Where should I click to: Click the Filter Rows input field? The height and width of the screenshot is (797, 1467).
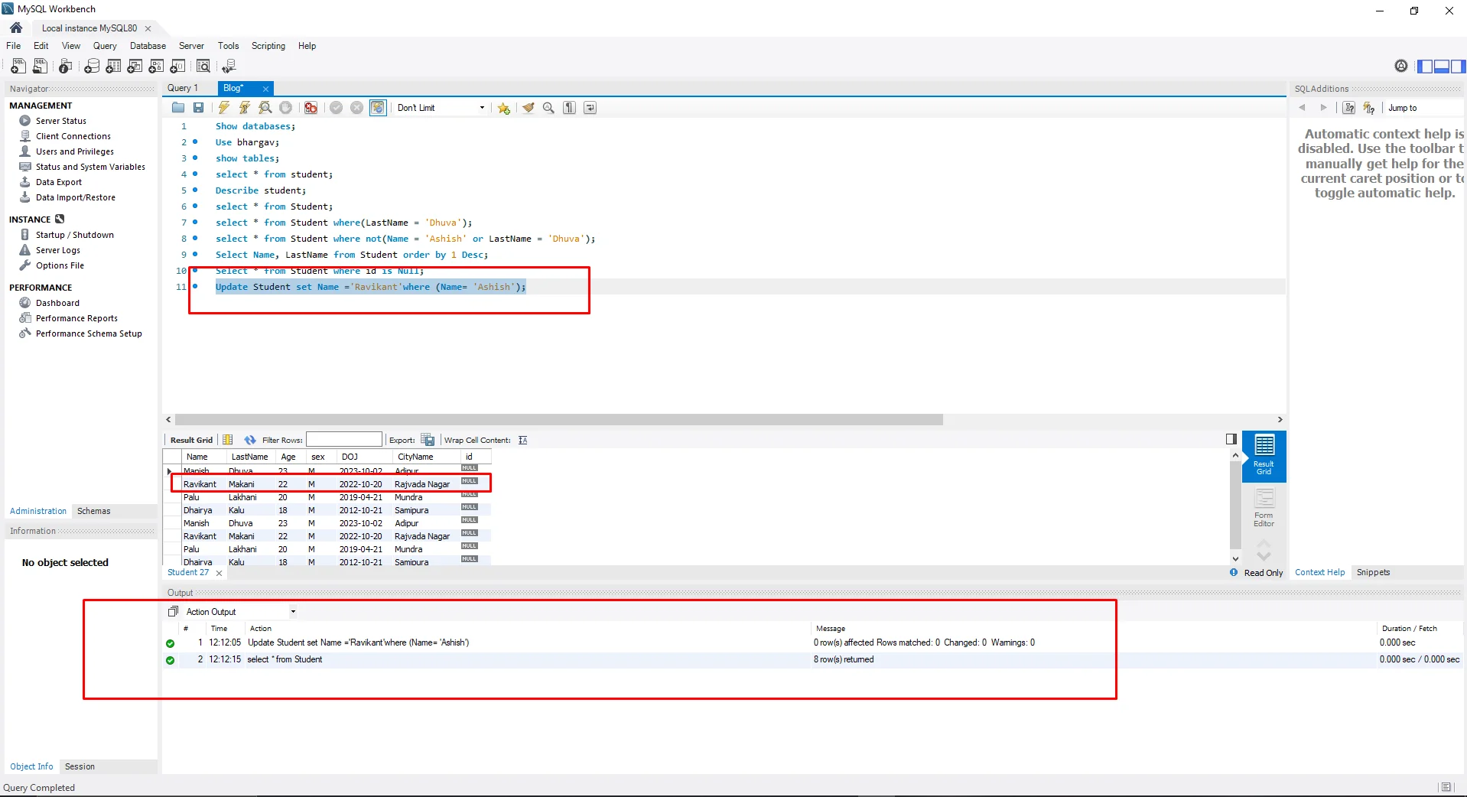point(344,440)
